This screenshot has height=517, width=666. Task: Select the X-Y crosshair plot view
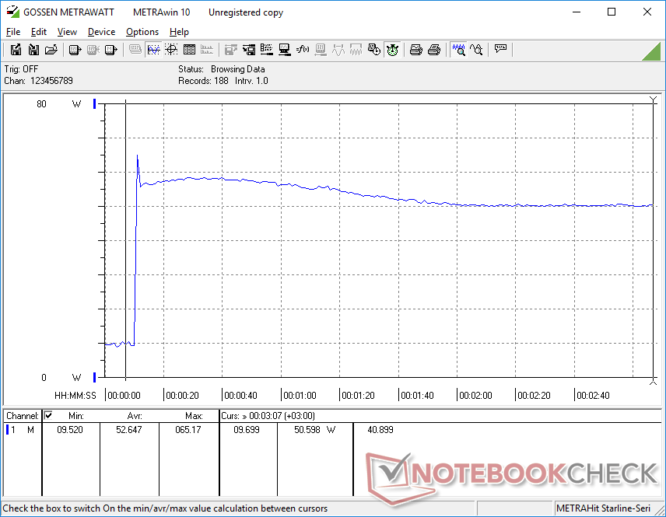coord(171,50)
